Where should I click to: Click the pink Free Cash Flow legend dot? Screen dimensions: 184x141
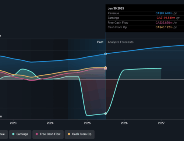coord(37,134)
